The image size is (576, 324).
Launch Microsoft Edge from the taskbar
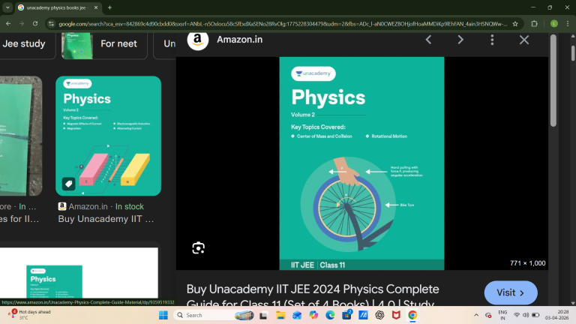click(330, 315)
